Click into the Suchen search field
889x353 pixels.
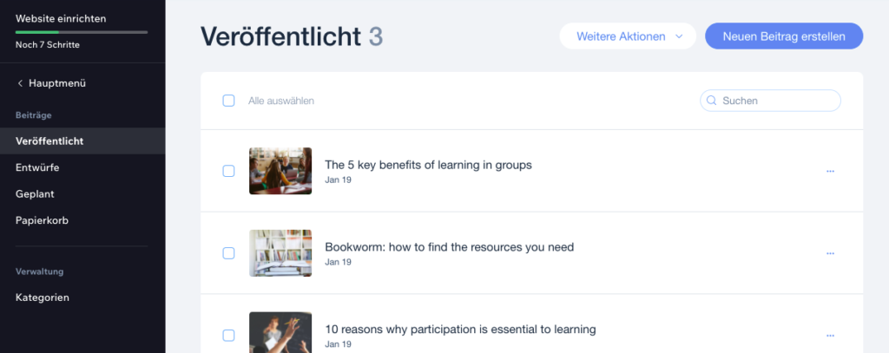(x=777, y=101)
